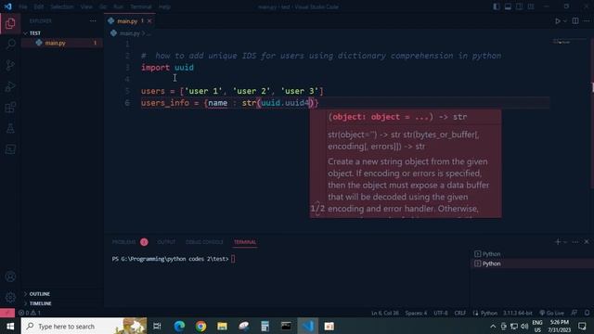This screenshot has width=594, height=334.
Task: Open the Run menu
Action: pos(118,6)
